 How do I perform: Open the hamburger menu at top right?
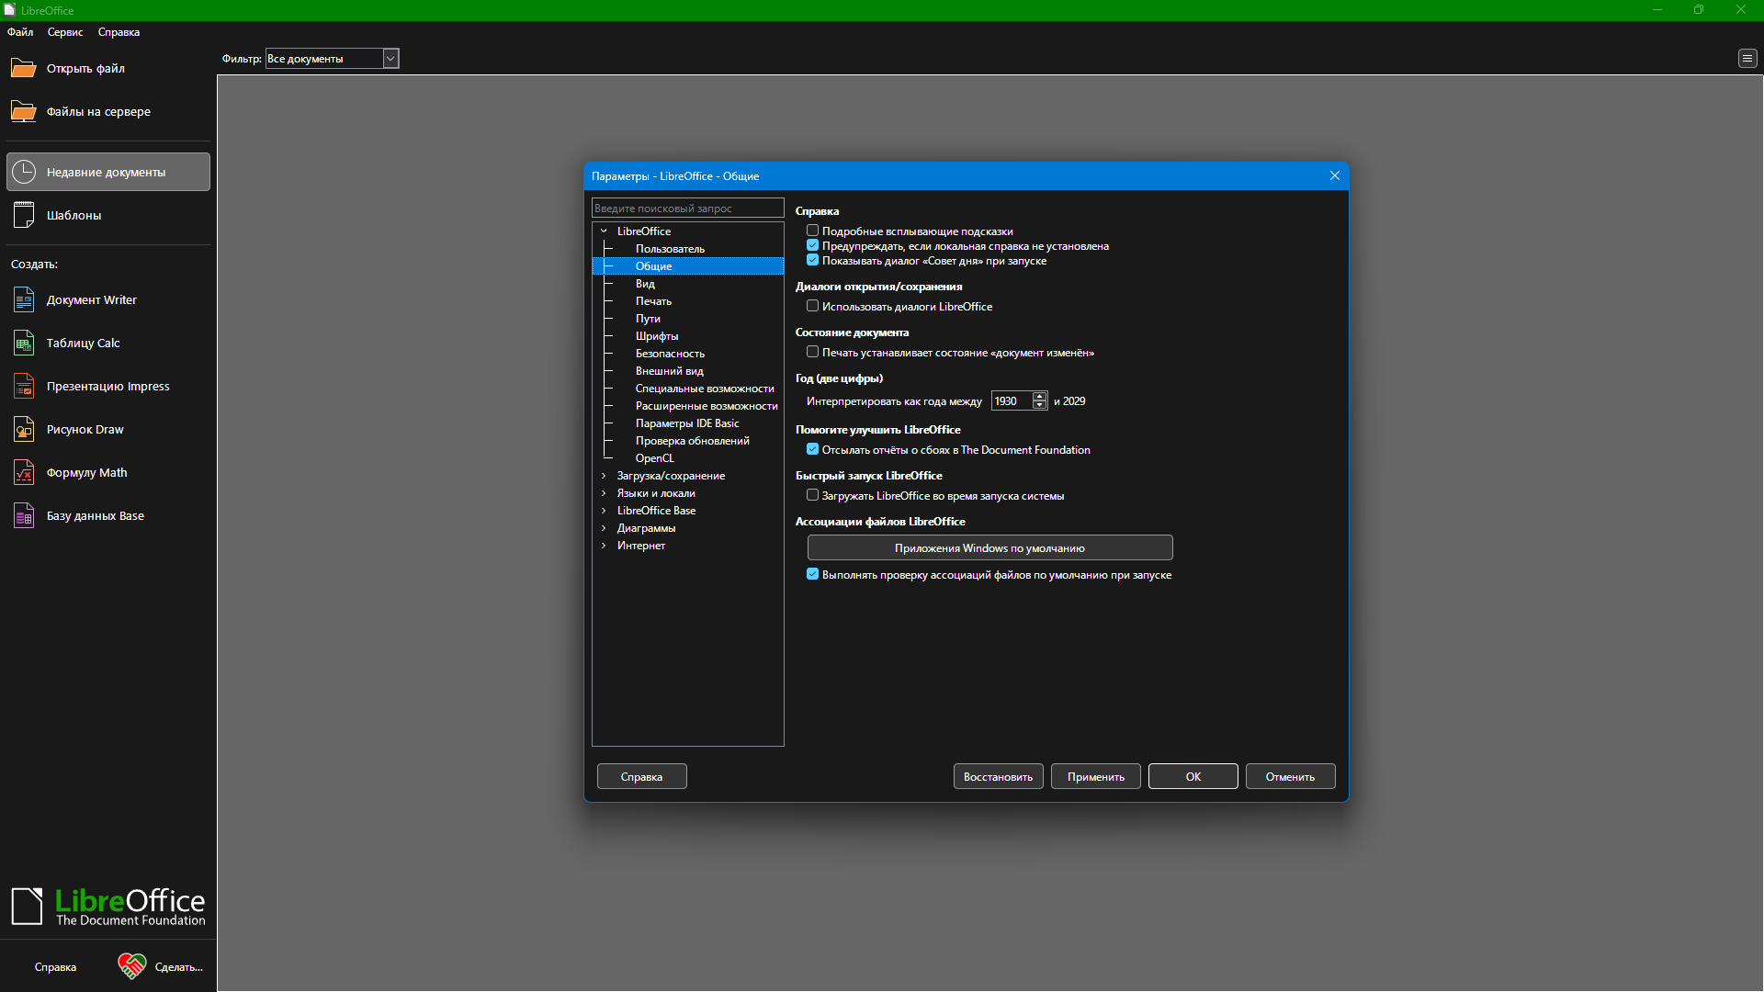tap(1747, 59)
